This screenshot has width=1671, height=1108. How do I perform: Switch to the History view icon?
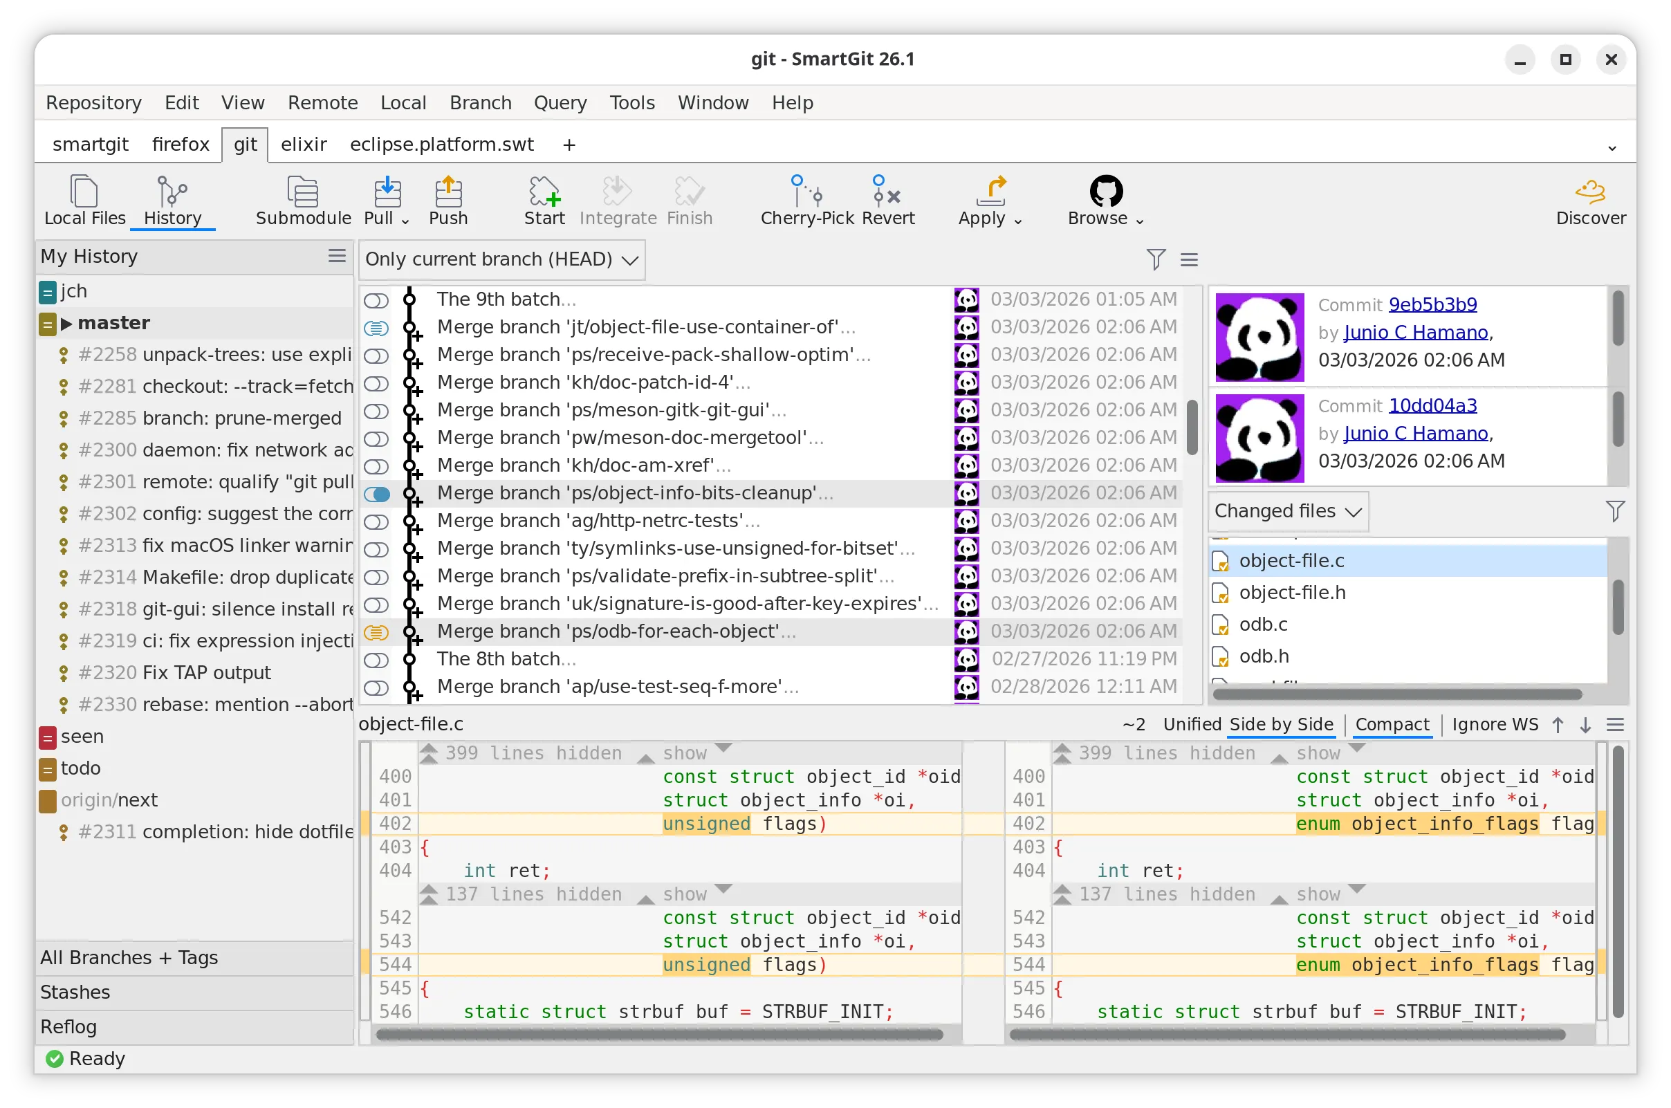click(x=172, y=201)
